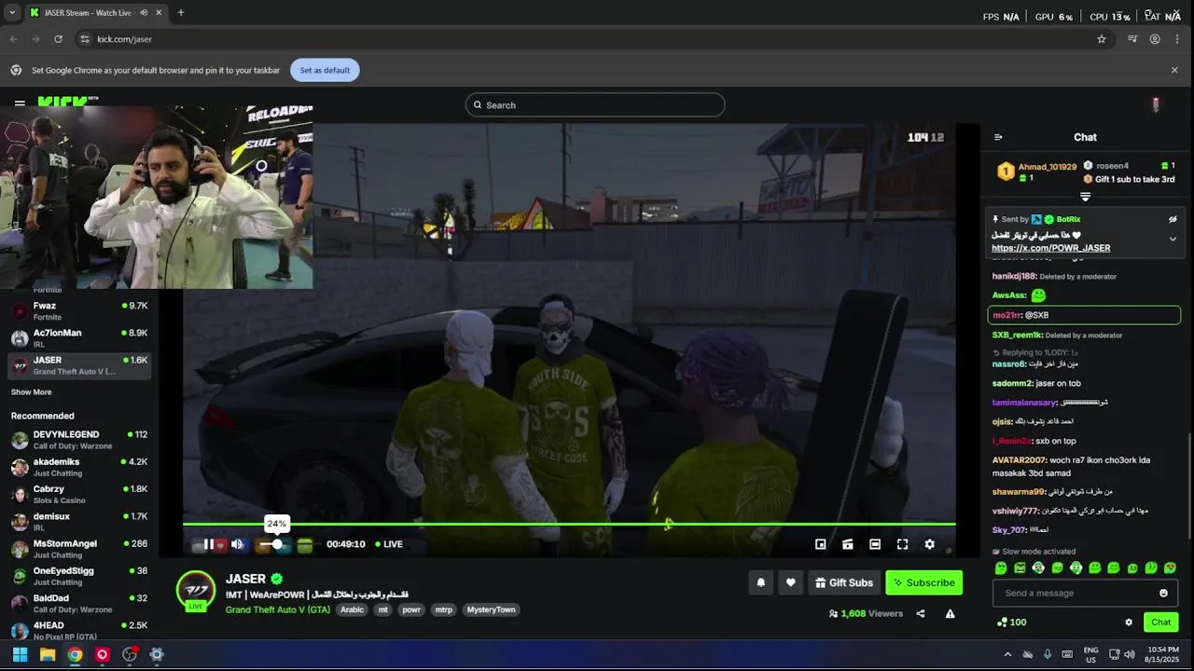Open File Explorer from the taskbar

point(48,654)
